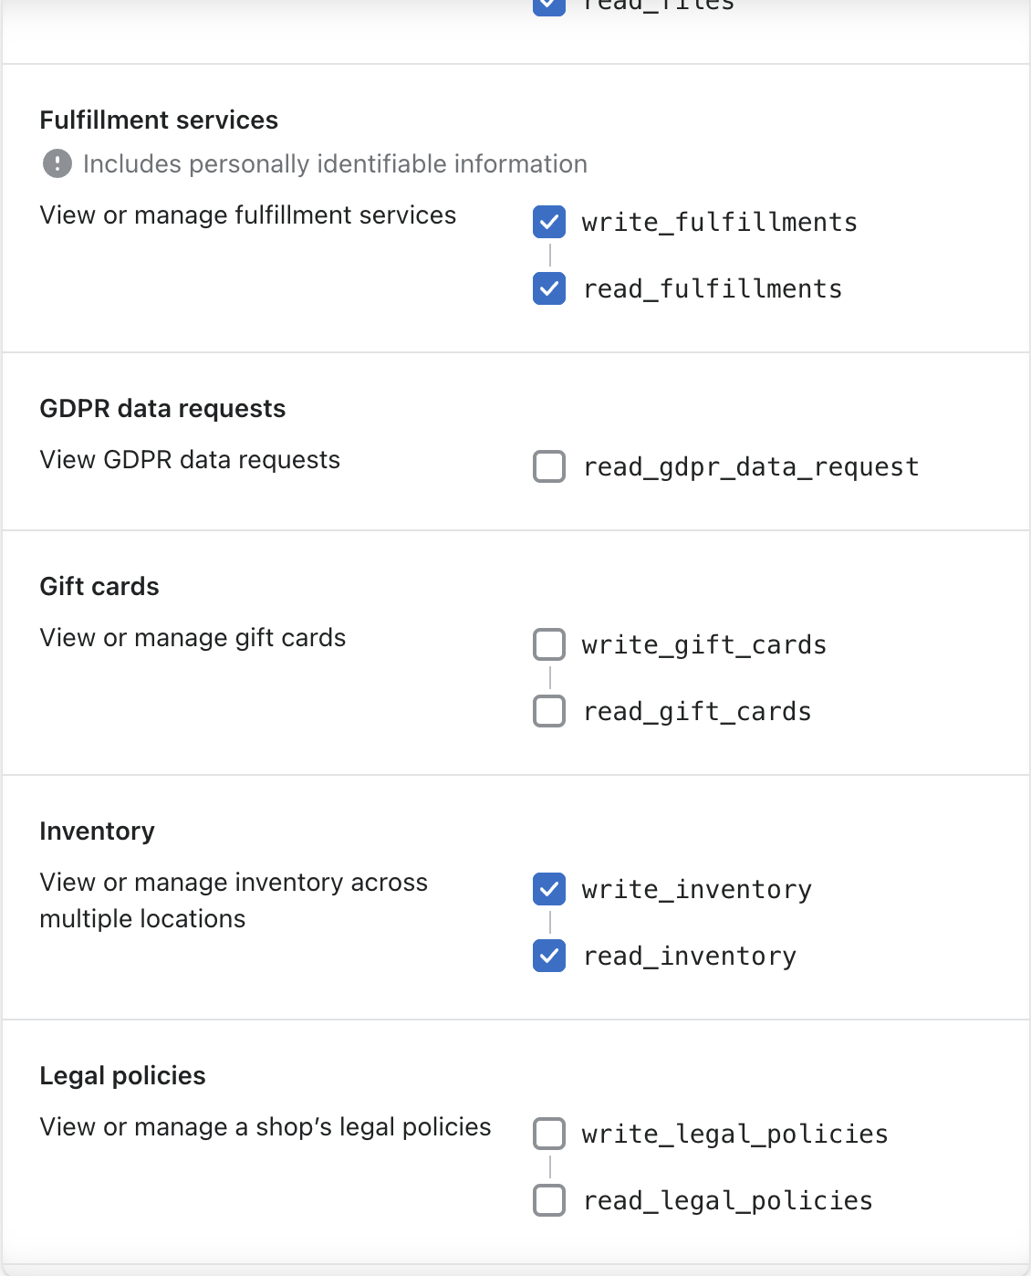This screenshot has height=1276, width=1031.
Task: Turn off the read_inventory checkbox
Action: pos(549,956)
